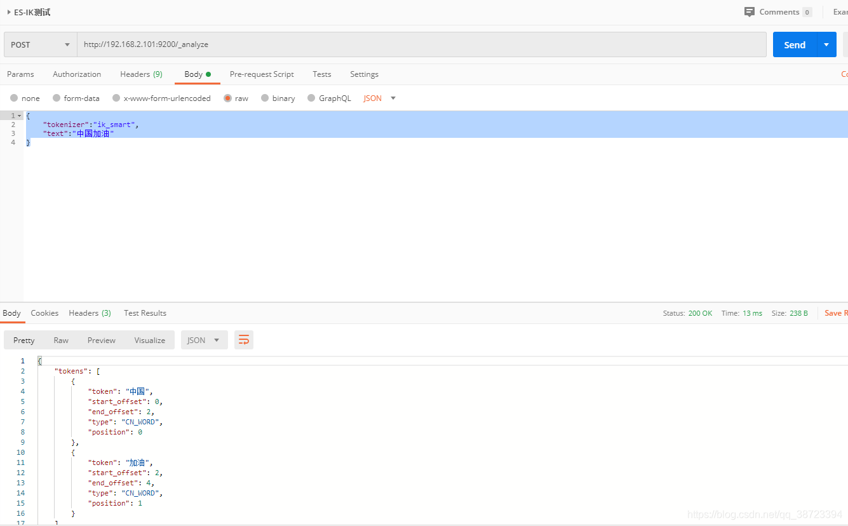This screenshot has height=526, width=848.
Task: View the response in Raw mode
Action: click(60, 340)
